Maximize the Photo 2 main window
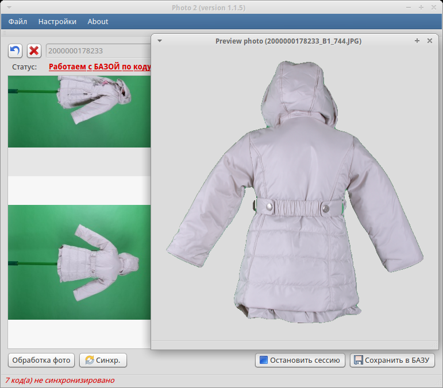This screenshot has height=388, width=443. click(421, 7)
